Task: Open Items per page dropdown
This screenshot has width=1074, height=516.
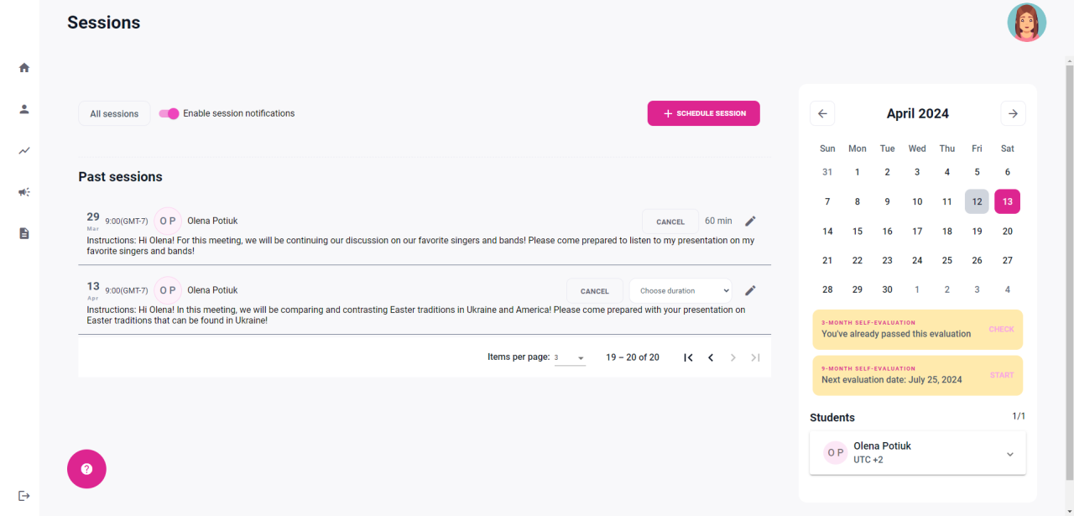Action: [x=570, y=358]
